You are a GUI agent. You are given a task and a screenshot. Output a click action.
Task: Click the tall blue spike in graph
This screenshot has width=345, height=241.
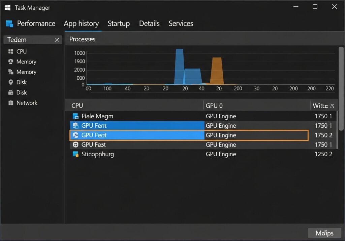click(179, 67)
